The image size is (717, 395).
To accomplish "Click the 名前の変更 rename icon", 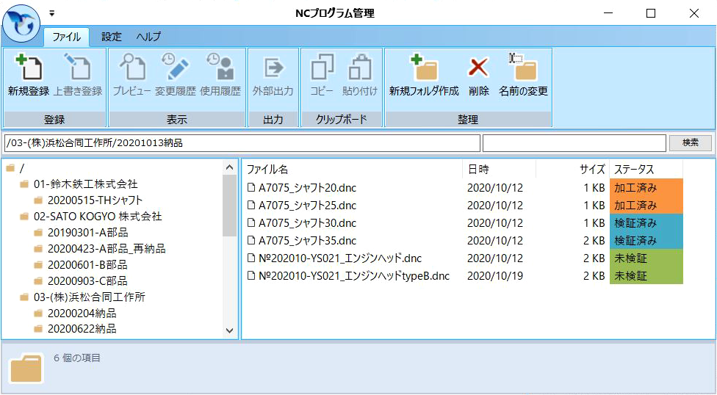I will click(x=523, y=76).
